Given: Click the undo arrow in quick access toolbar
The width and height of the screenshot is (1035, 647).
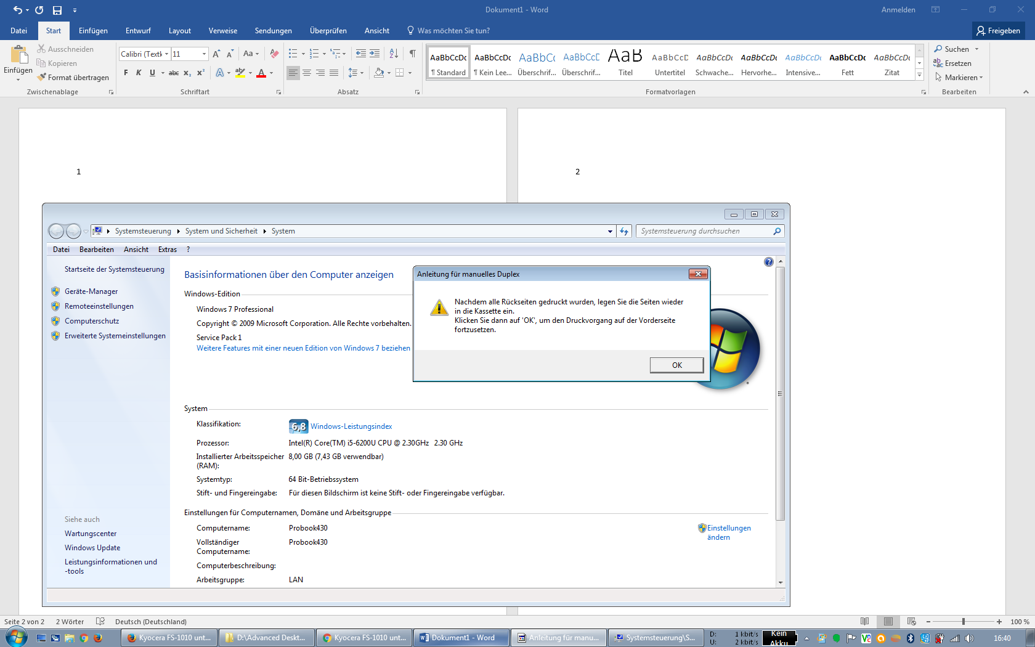Looking at the screenshot, I should [x=18, y=10].
